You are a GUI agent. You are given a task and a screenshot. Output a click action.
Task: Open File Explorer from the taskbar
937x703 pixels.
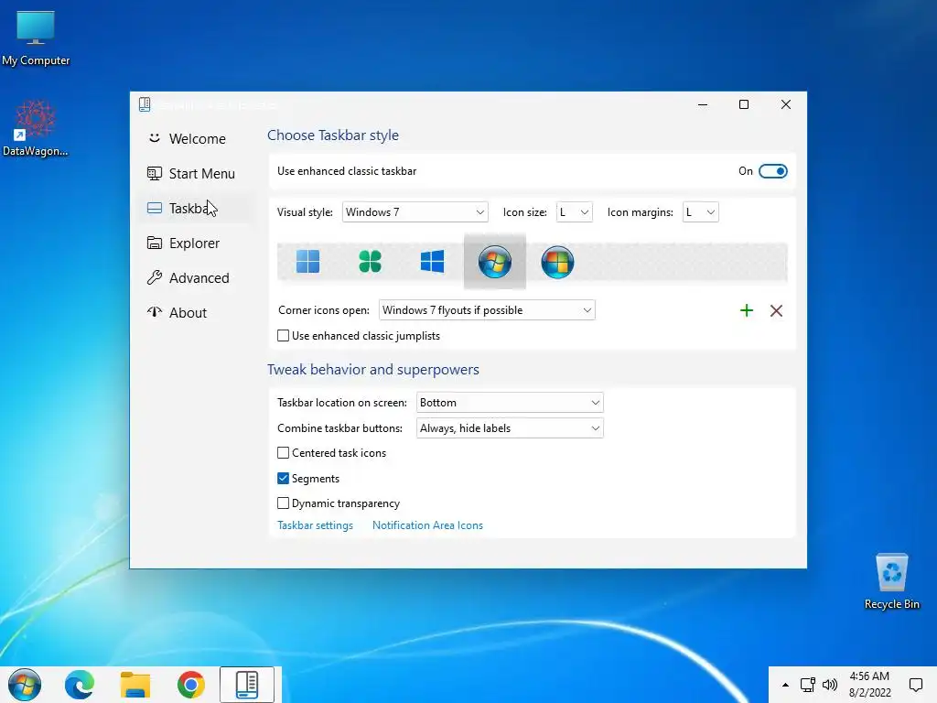135,685
